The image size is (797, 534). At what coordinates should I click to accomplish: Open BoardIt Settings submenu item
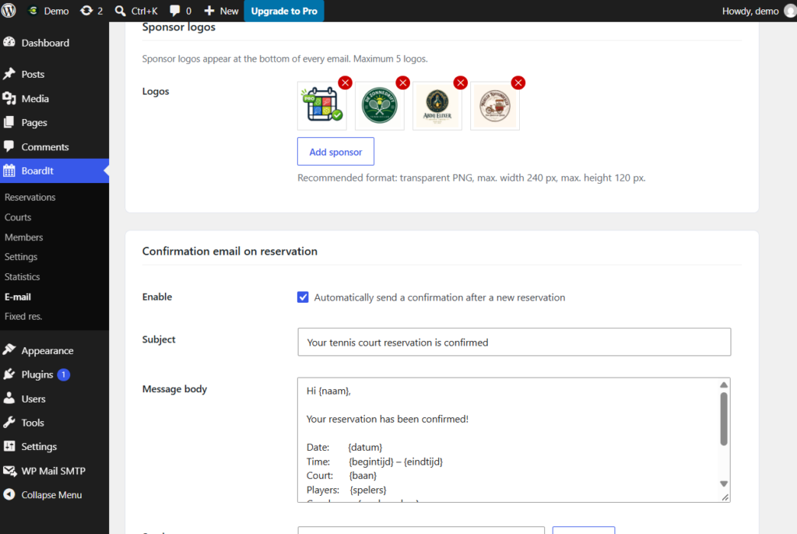tap(21, 257)
